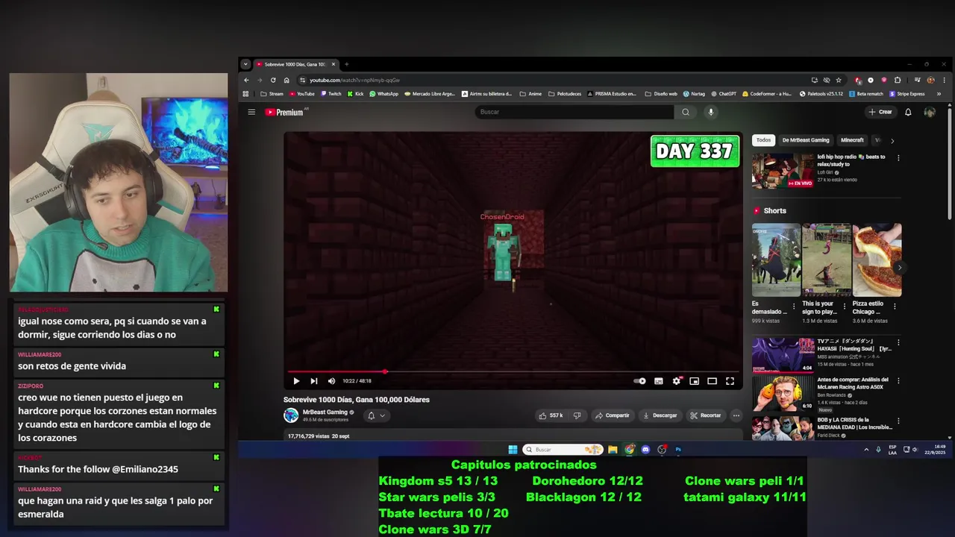The image size is (955, 537).
Task: Open the notification bell dropdown for MrBeast Gaming
Action: click(376, 415)
